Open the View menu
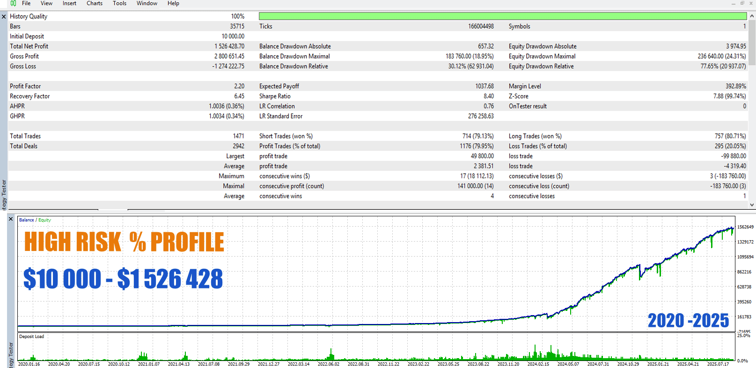 point(46,3)
